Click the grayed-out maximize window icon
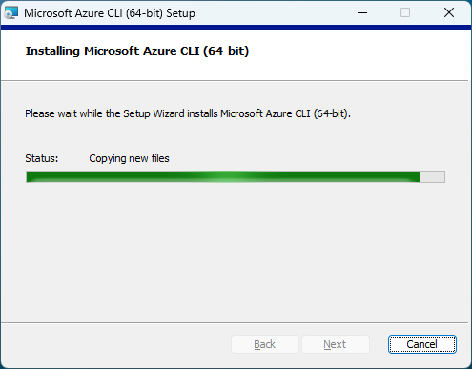 [x=405, y=12]
